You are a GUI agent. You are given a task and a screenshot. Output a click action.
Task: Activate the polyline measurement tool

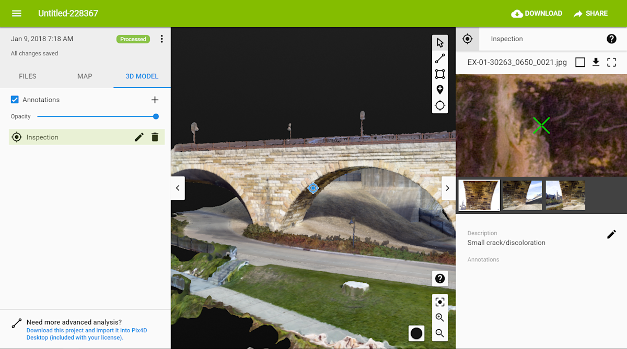click(x=439, y=58)
